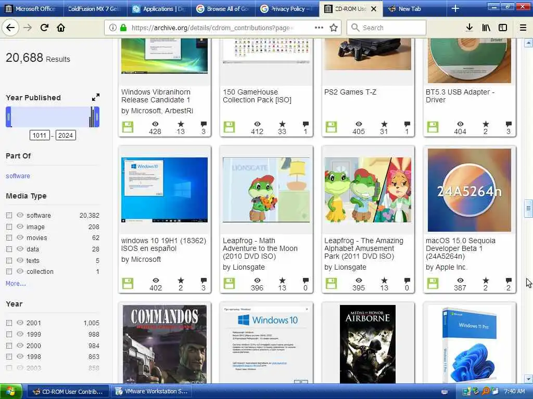Click the floppy disk icon on windows 10 19H1 card

128,283
